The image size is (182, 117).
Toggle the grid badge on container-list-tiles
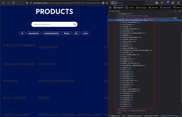click(152, 20)
